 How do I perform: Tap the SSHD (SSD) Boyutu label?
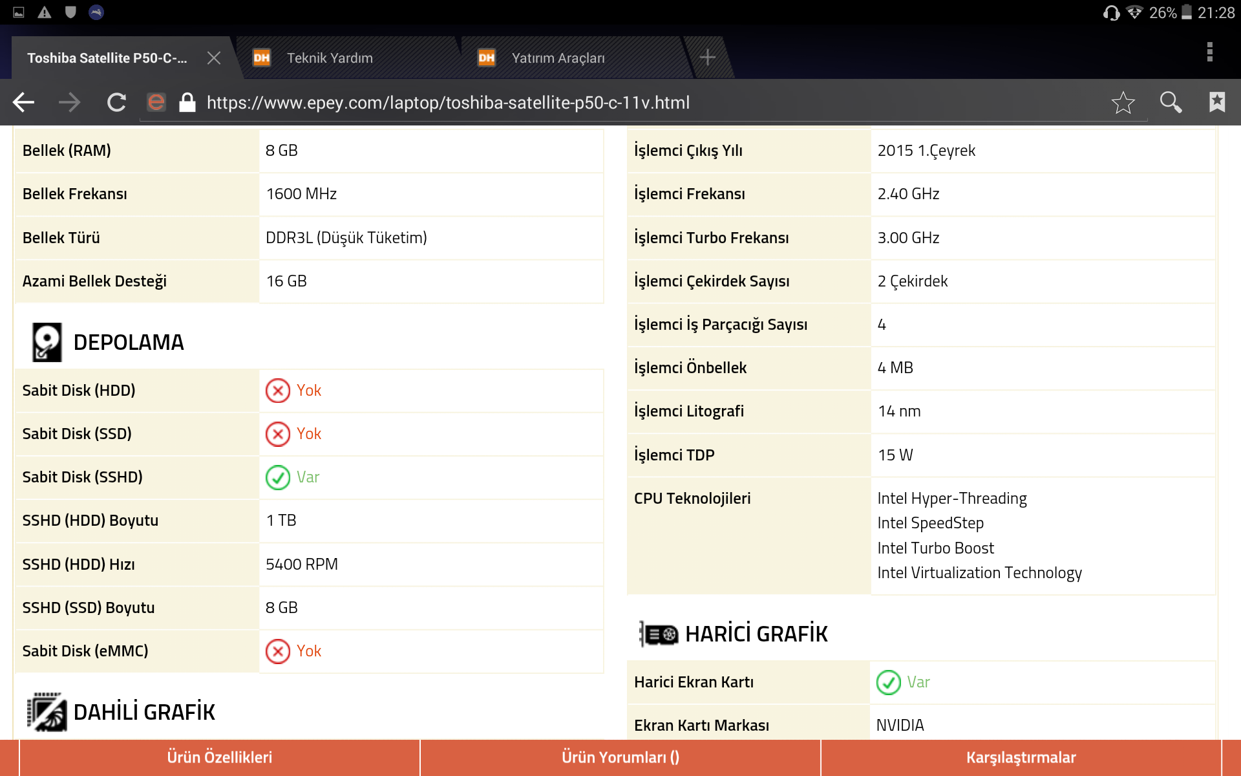[89, 608]
